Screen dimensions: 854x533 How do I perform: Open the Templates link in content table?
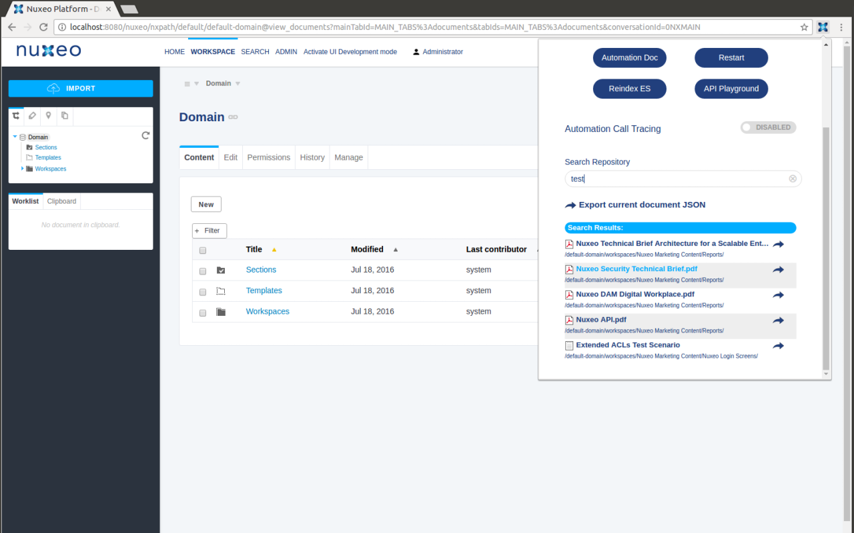[x=264, y=290]
